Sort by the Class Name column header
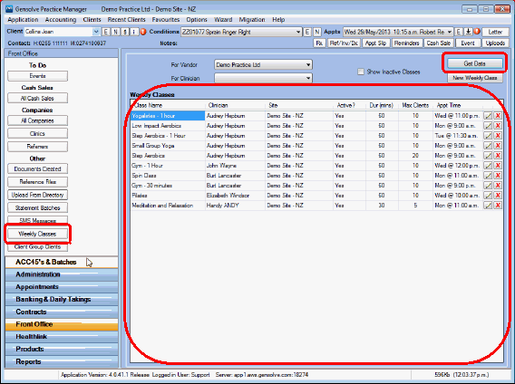This screenshot has height=384, width=515. (168, 105)
